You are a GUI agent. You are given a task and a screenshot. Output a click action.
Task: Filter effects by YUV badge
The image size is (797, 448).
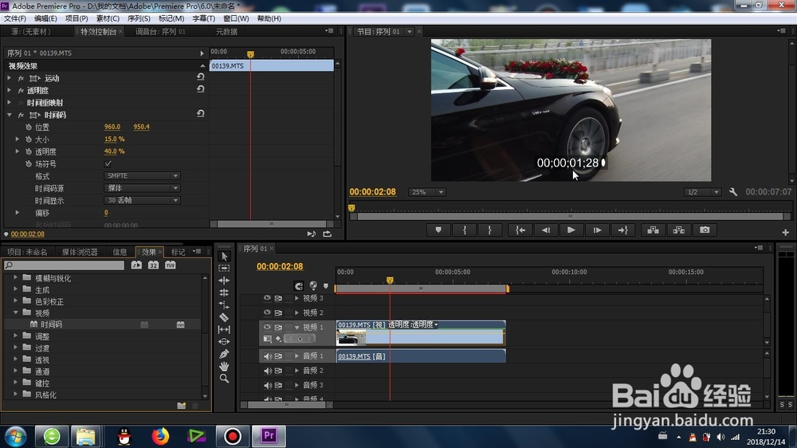pos(171,265)
